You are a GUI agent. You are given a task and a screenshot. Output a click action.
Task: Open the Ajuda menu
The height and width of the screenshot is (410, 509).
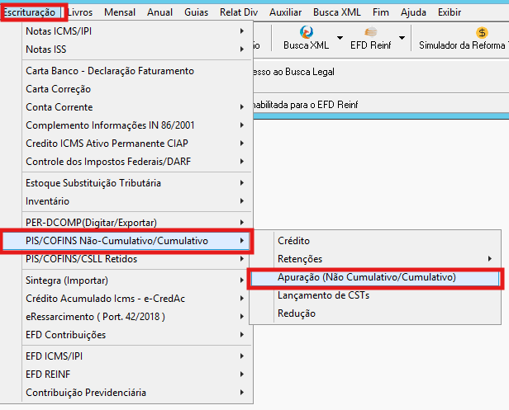click(x=413, y=12)
